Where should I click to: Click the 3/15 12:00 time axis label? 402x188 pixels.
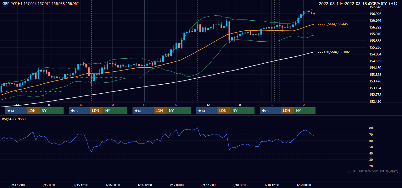[81, 185]
